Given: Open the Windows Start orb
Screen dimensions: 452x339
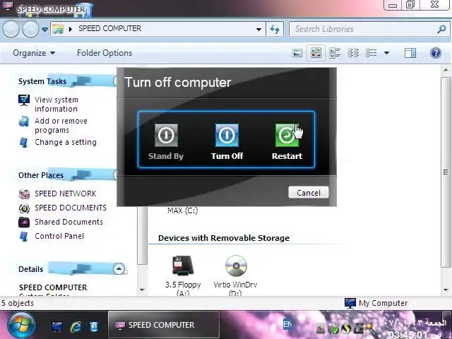Looking at the screenshot, I should (x=21, y=325).
